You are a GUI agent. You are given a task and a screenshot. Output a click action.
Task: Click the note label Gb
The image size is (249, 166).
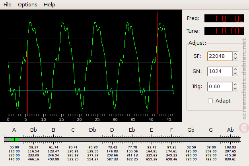click(191, 130)
